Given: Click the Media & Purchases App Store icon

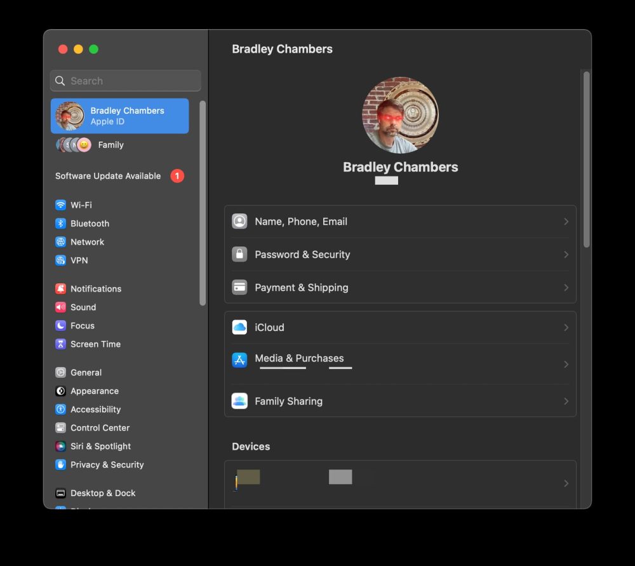Looking at the screenshot, I should click(239, 360).
